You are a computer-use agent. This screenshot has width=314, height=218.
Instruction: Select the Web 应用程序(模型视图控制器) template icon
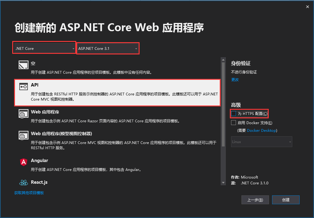23,135
